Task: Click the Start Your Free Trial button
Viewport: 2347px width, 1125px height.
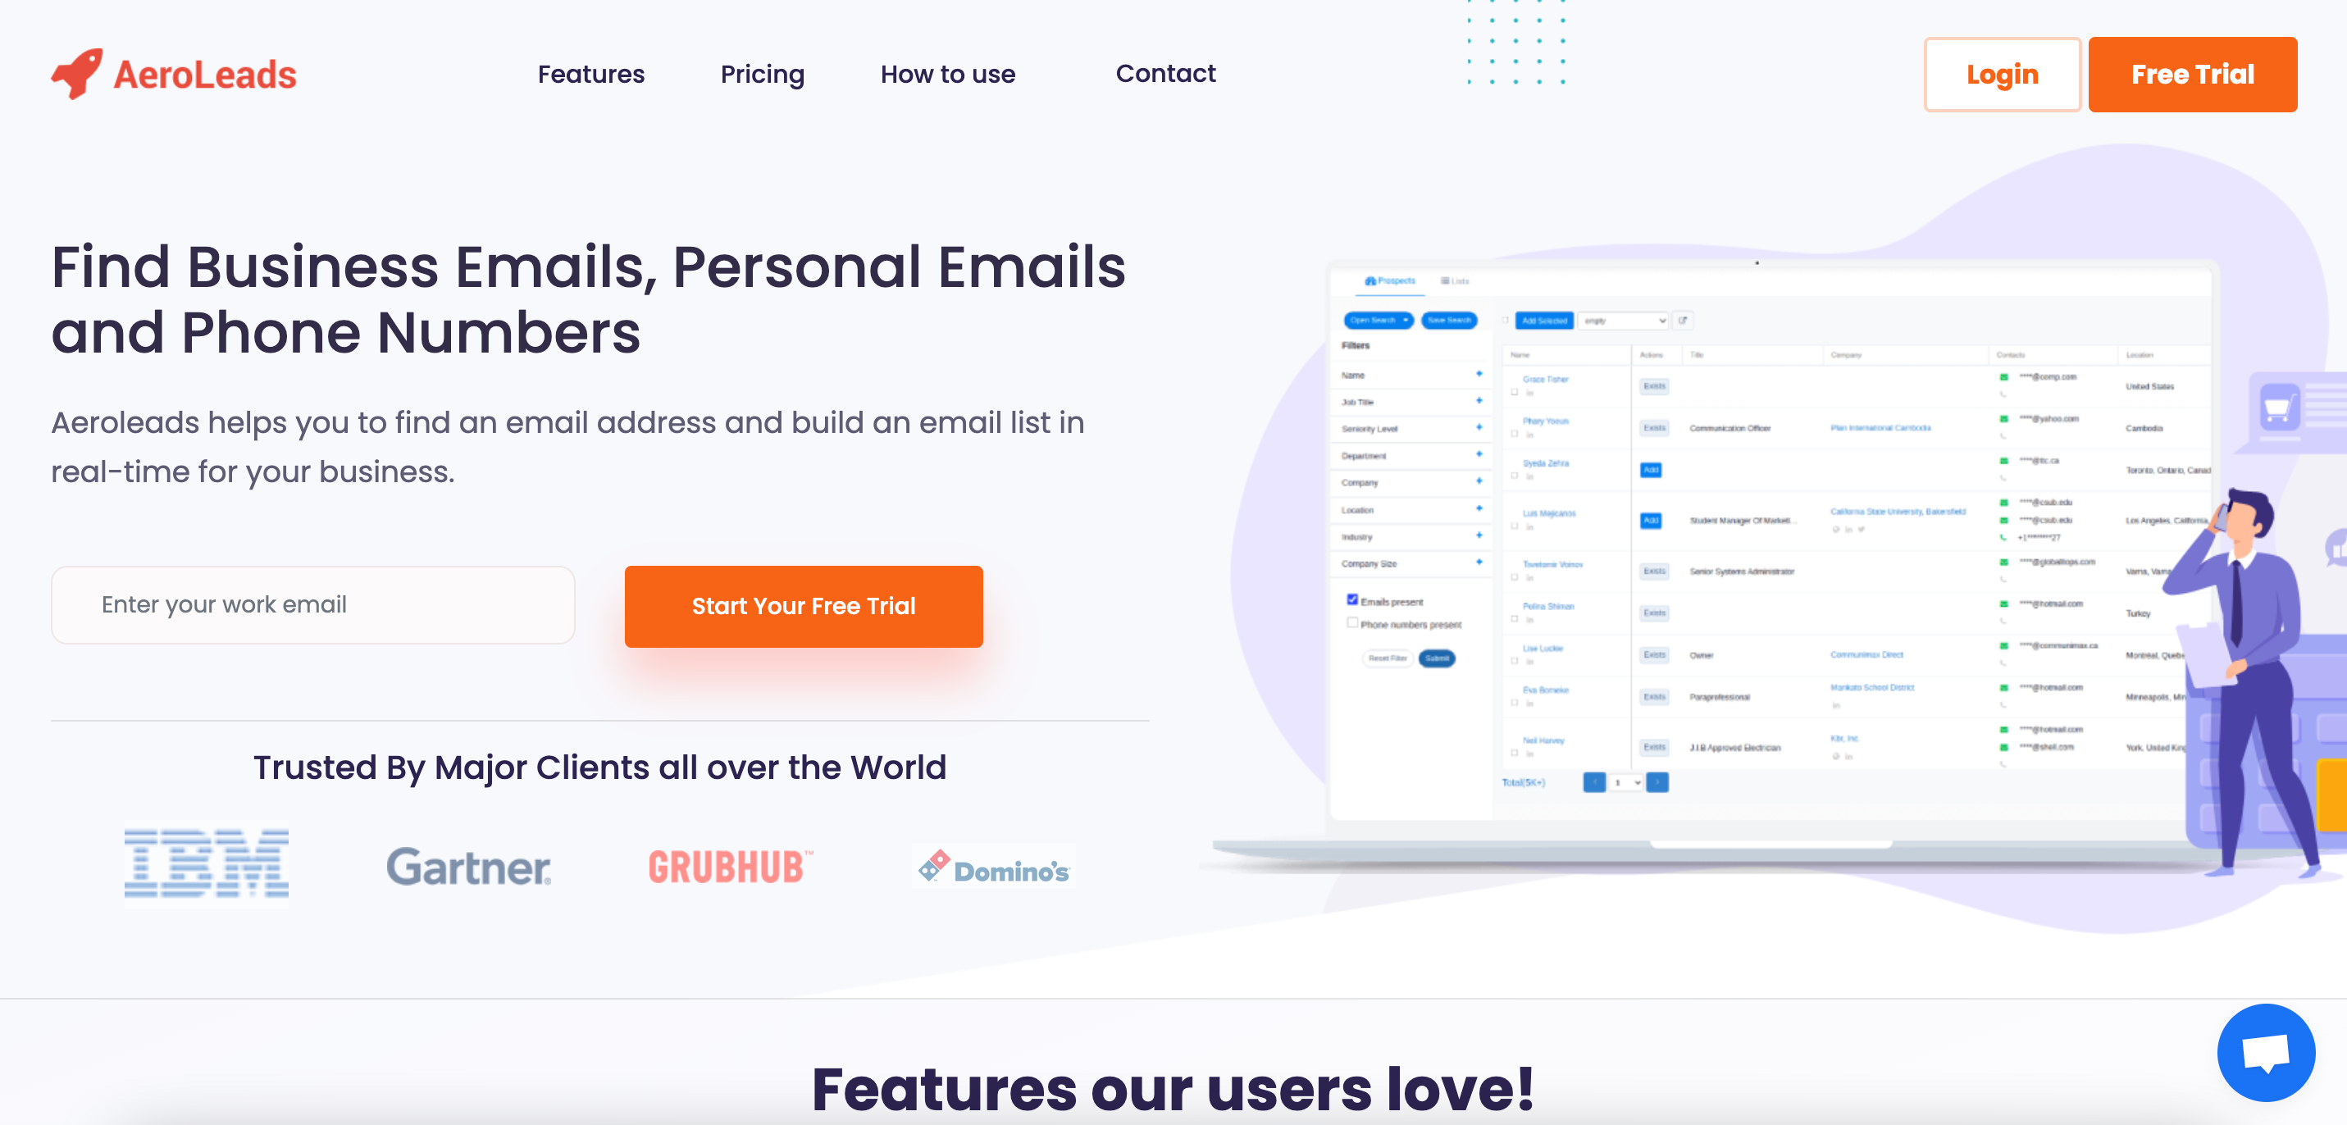Action: point(804,606)
